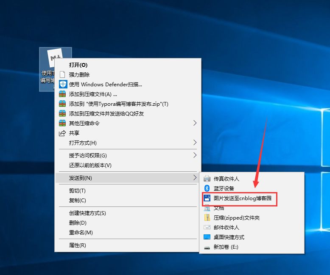Open 授予访问权限(G) menu entry

[x=128, y=155]
